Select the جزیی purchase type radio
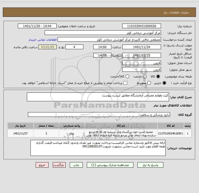This screenshot has height=193, width=199. click(x=164, y=83)
